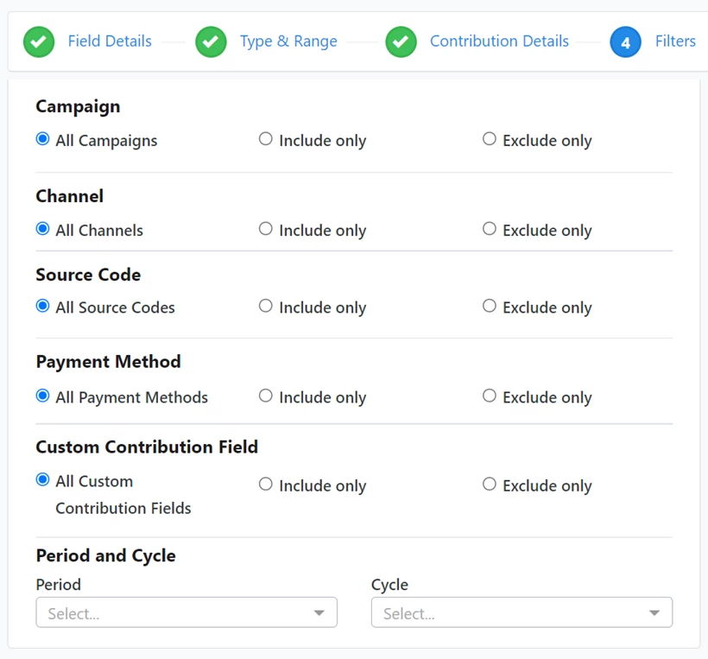Click the Cycle dropdown arrow
This screenshot has width=708, height=659.
click(x=654, y=613)
